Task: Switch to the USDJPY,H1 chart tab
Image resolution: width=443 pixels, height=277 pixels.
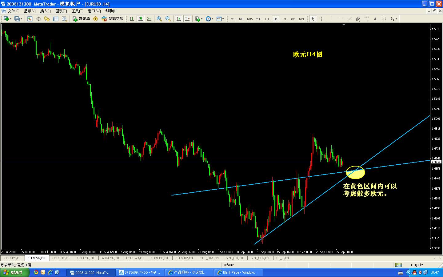Action: 13,258
